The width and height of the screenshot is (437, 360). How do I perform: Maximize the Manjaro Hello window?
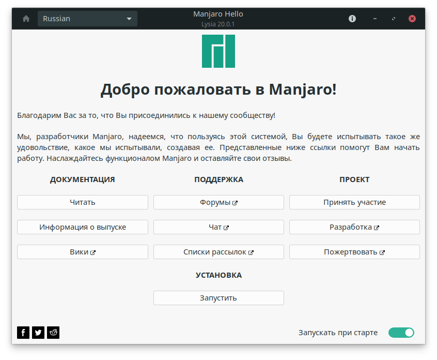pos(394,19)
